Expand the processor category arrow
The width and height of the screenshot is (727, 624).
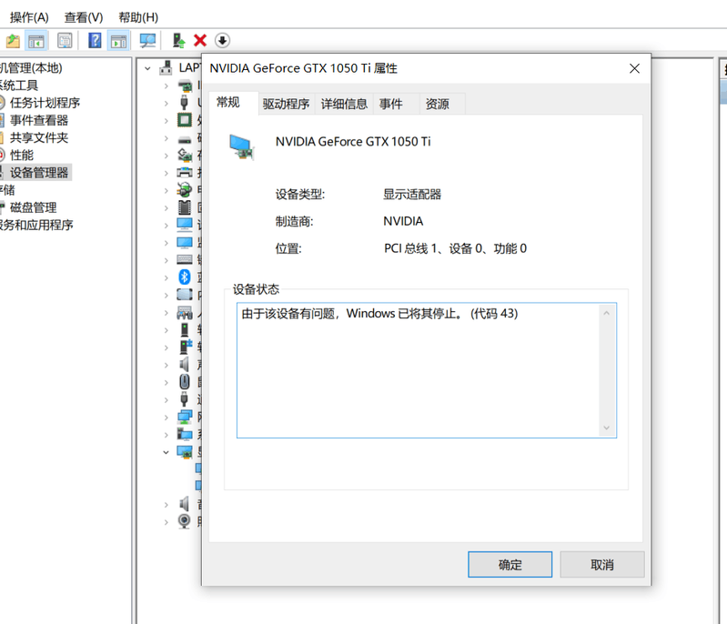point(166,121)
